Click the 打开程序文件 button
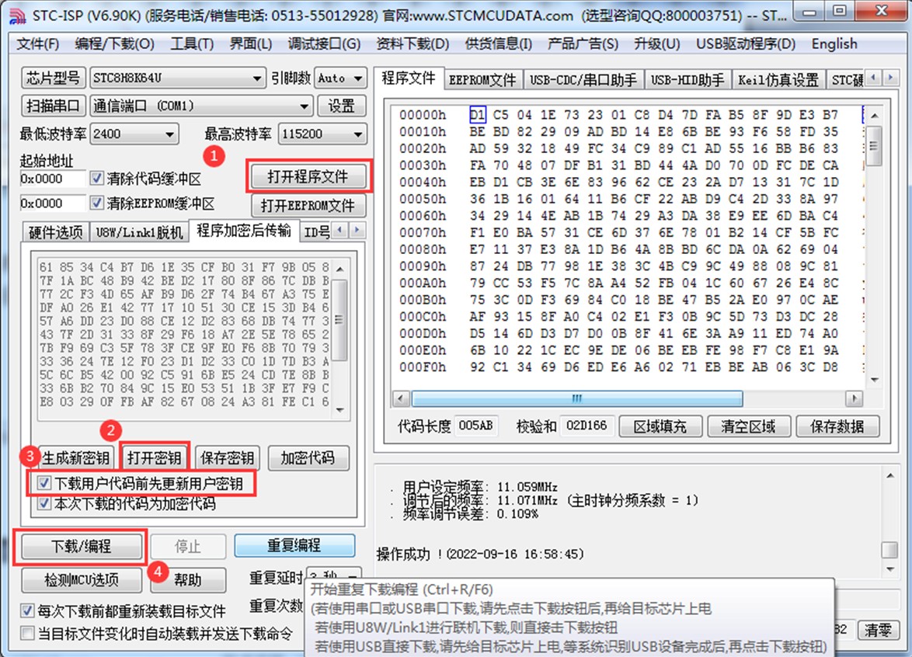Screen dimensions: 912x657 coord(308,176)
